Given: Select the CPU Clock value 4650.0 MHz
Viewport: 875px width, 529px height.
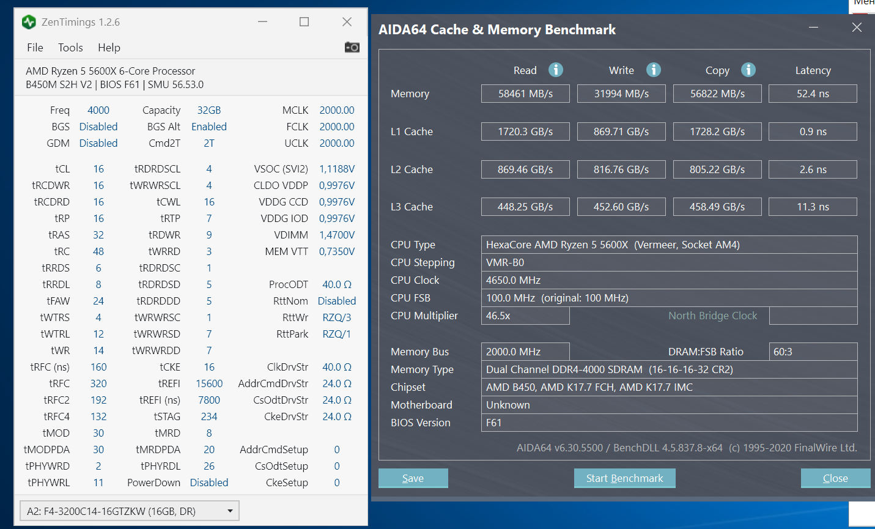Looking at the screenshot, I should 669,280.
